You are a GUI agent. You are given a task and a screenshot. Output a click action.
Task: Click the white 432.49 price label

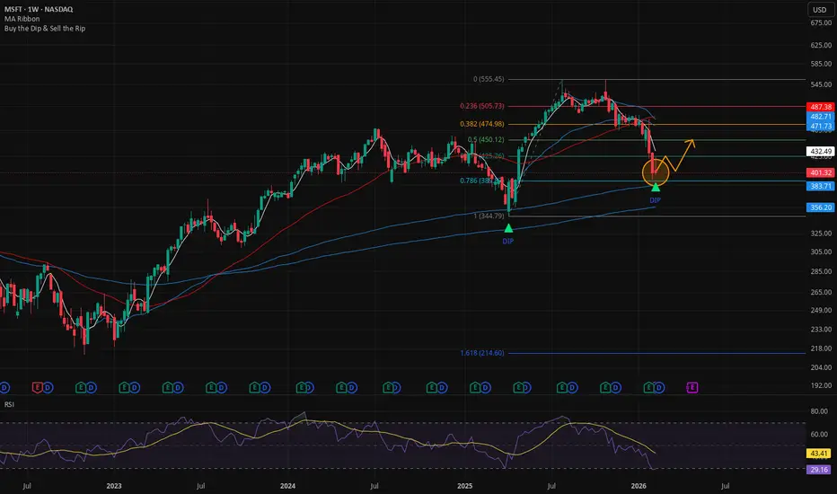pos(820,151)
